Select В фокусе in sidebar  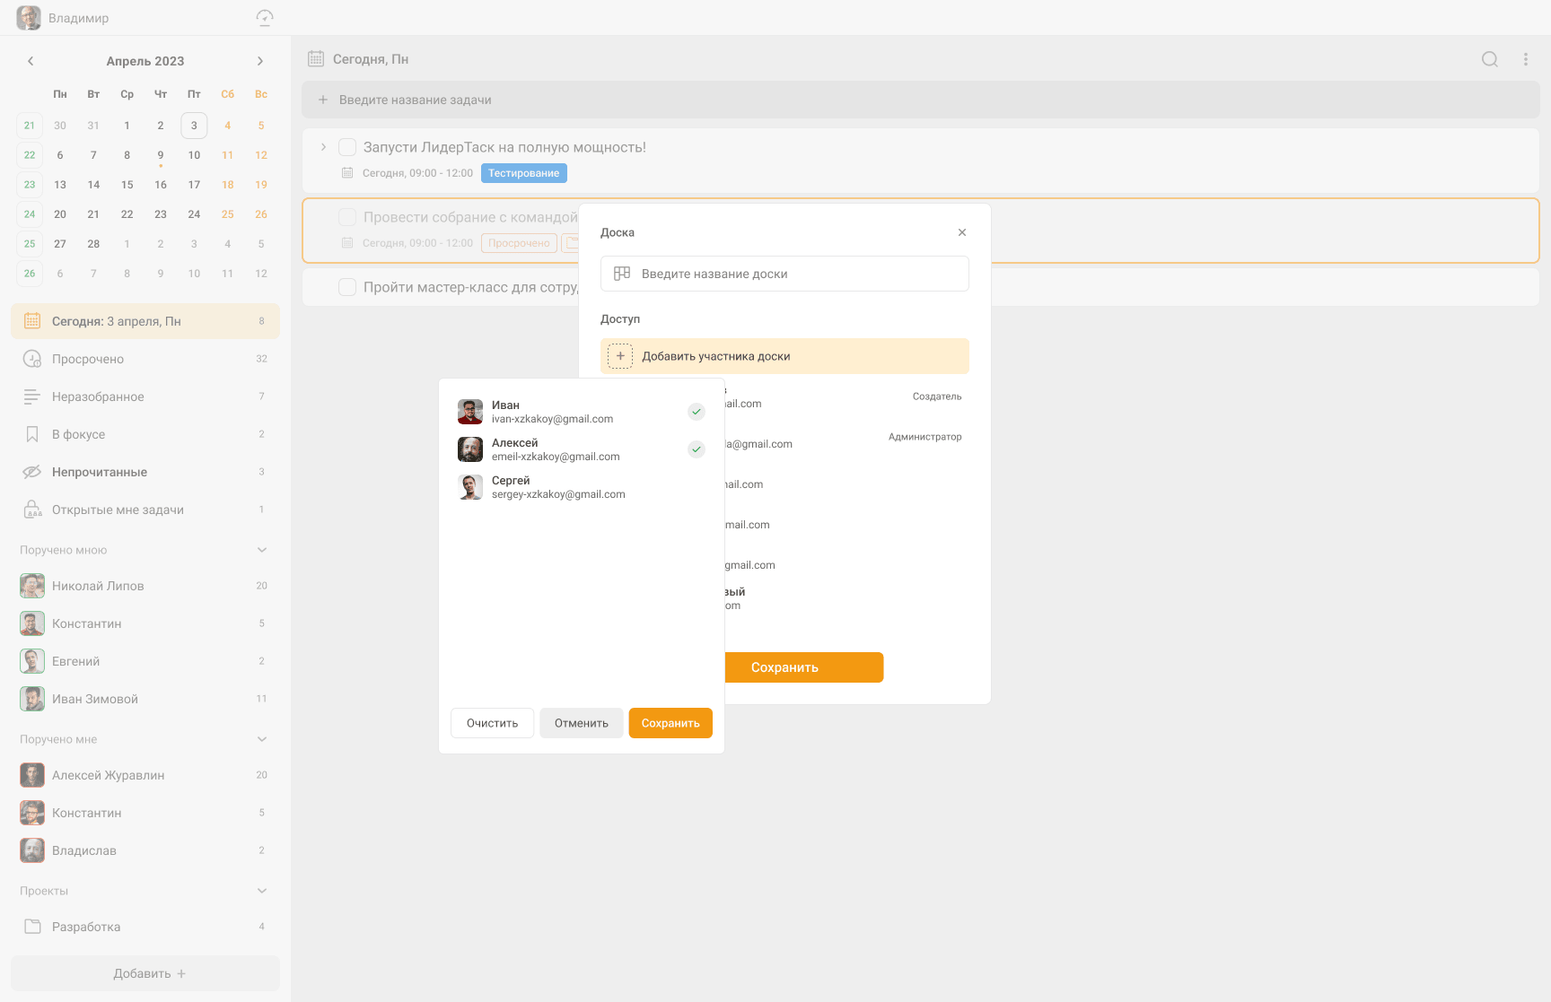tap(79, 434)
